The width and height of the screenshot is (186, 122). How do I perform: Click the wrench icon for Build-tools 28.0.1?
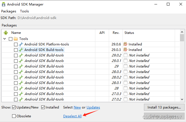pyautogui.click(x=21, y=83)
